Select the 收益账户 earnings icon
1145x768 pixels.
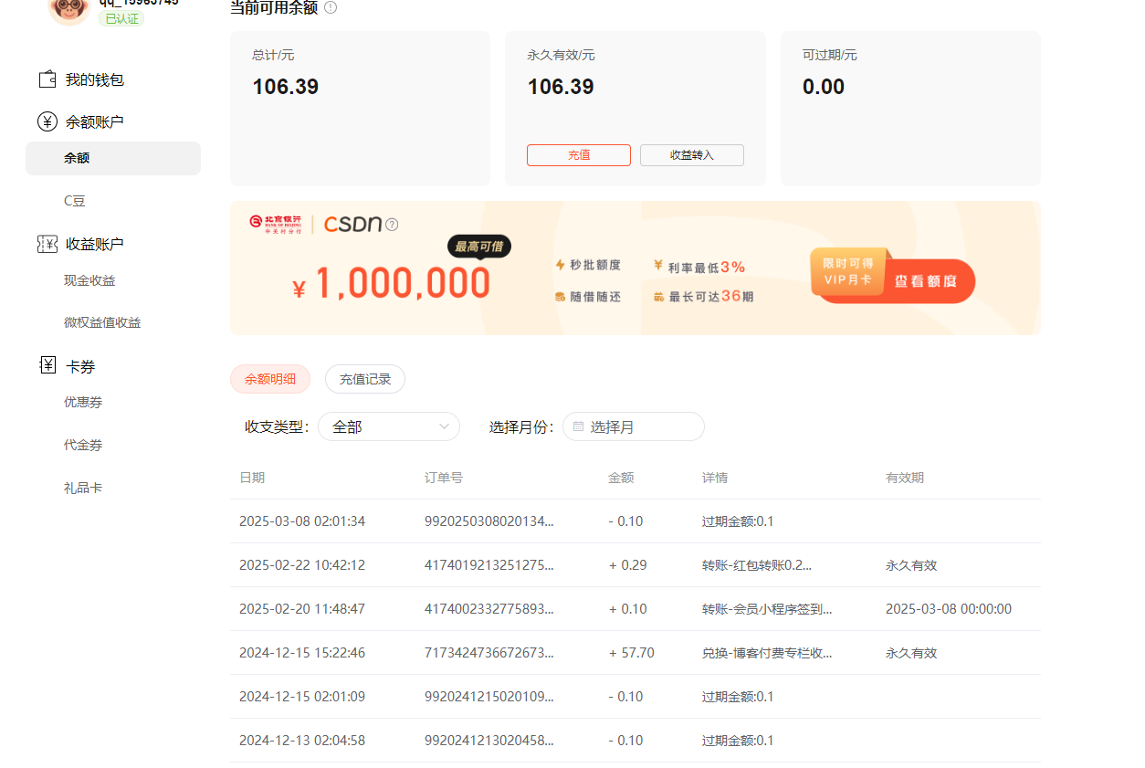pos(47,244)
